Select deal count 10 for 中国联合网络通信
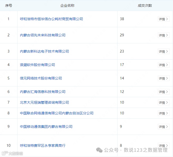173x157 pixels. click(122, 113)
